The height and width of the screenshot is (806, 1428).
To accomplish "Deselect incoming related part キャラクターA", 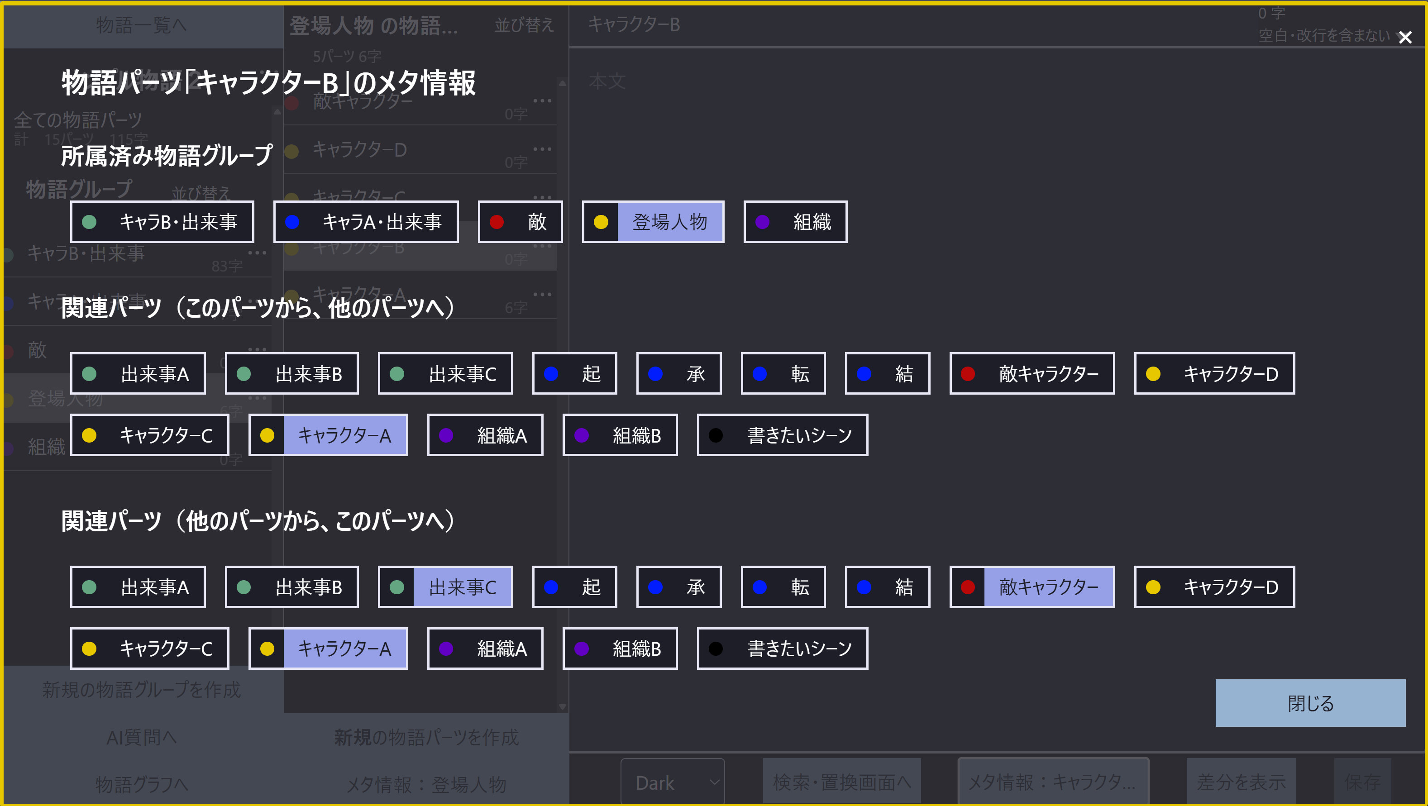I will click(x=328, y=649).
